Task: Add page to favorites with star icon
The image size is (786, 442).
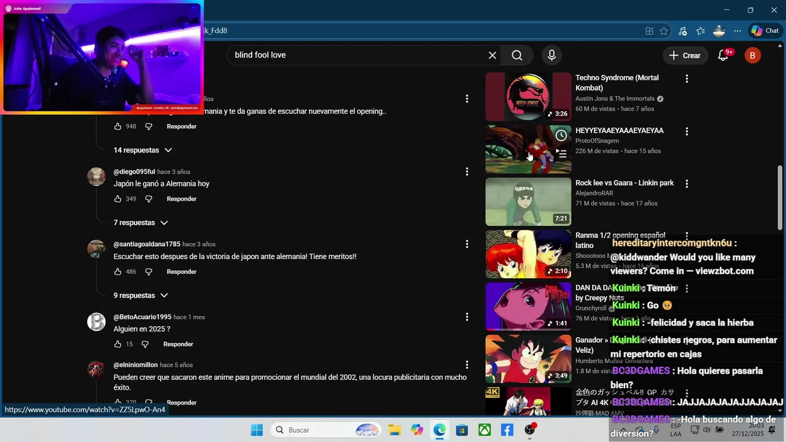Action: coord(664,31)
